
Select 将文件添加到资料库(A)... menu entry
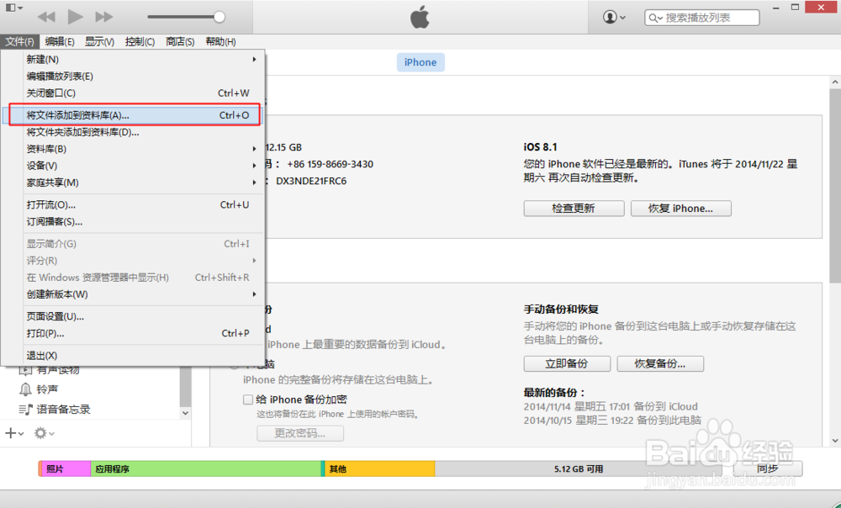click(133, 115)
